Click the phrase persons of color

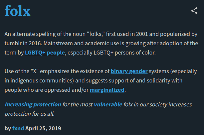pyautogui.click(x=135, y=53)
